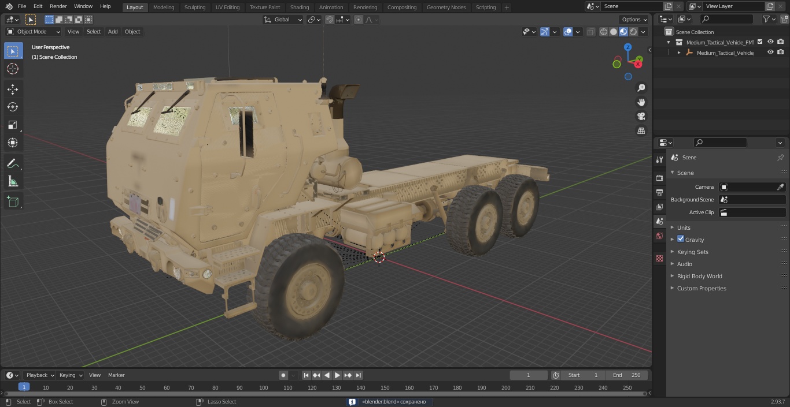Viewport: 790px width, 407px height.
Task: Open the World properties tab
Action: tap(659, 236)
